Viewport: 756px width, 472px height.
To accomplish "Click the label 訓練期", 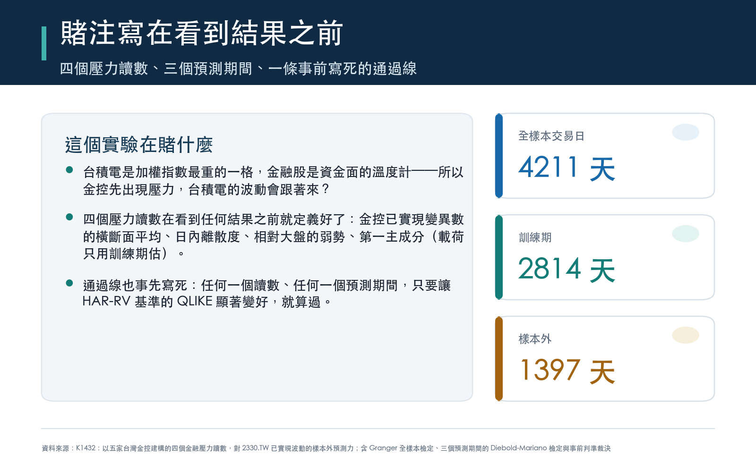I will coord(535,237).
